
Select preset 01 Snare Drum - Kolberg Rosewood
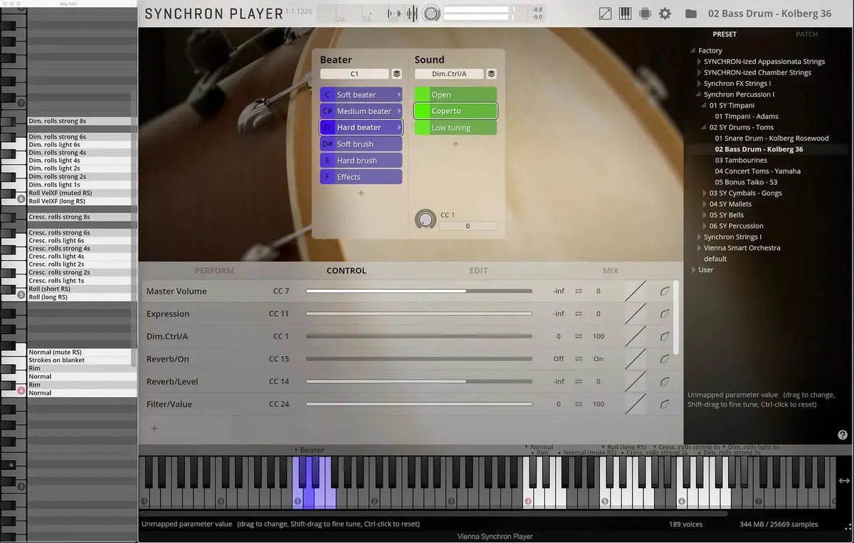point(771,138)
